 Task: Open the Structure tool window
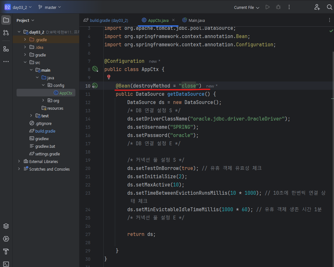6,49
